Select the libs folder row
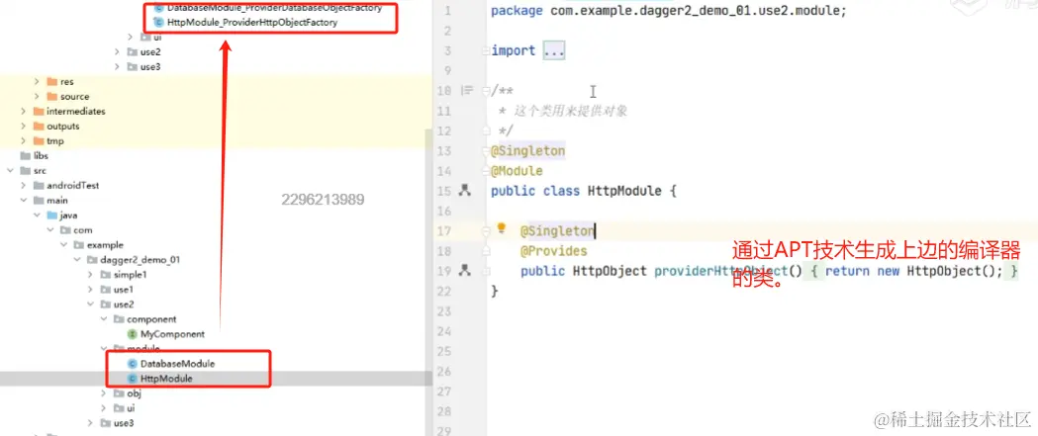Screen dimensions: 1038x436 [216, 156]
